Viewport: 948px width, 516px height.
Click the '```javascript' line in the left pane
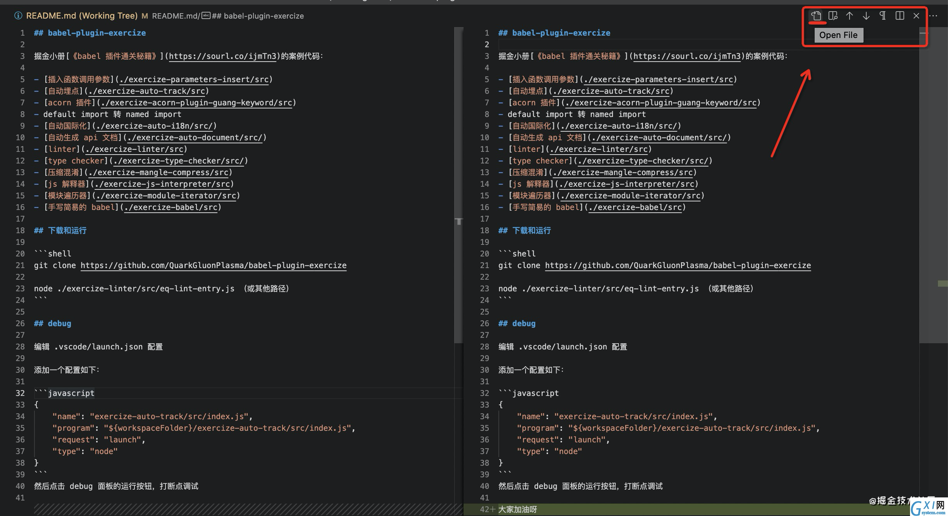(x=64, y=393)
